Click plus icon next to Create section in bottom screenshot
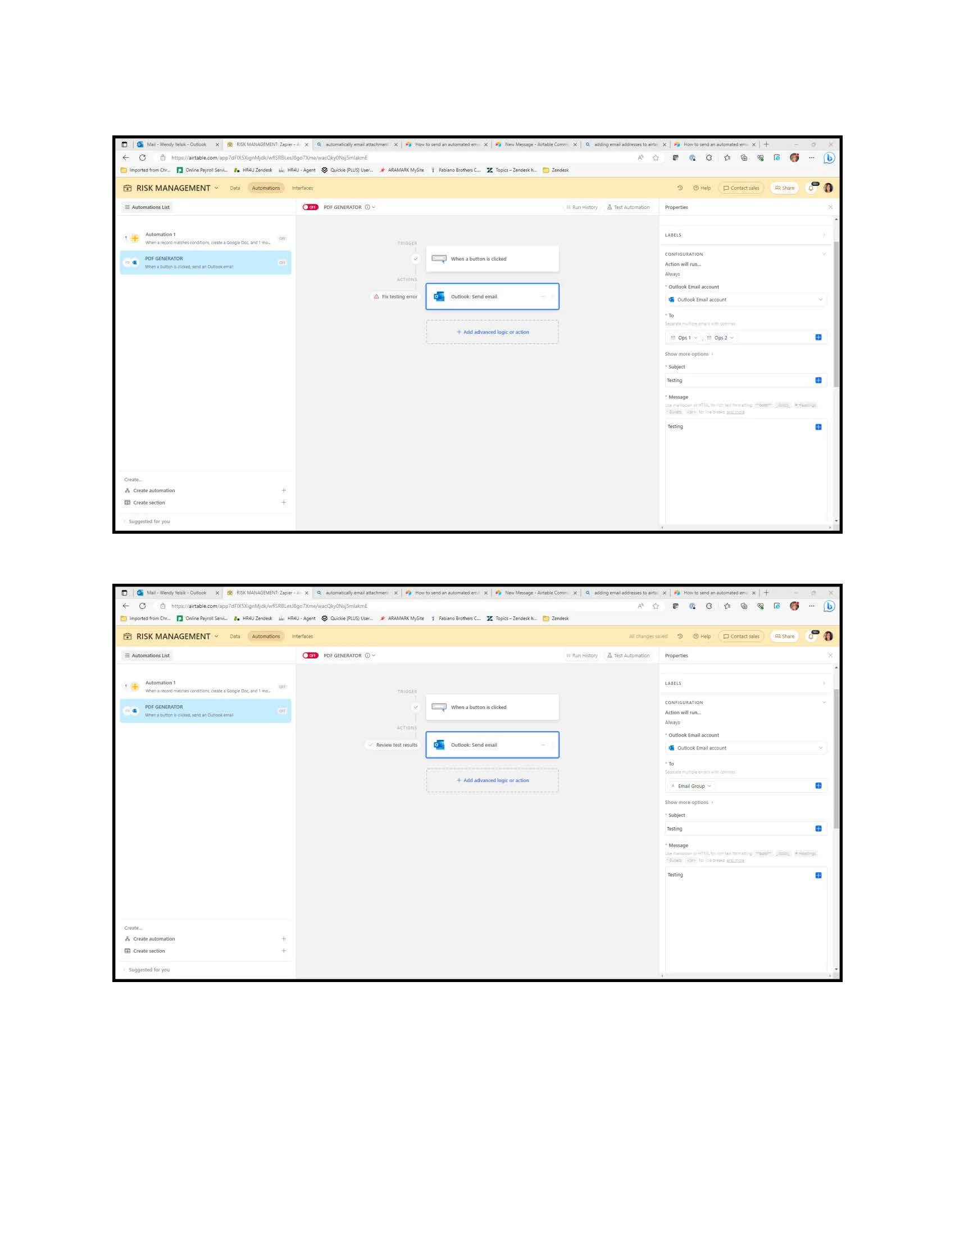The width and height of the screenshot is (955, 1236). (284, 951)
